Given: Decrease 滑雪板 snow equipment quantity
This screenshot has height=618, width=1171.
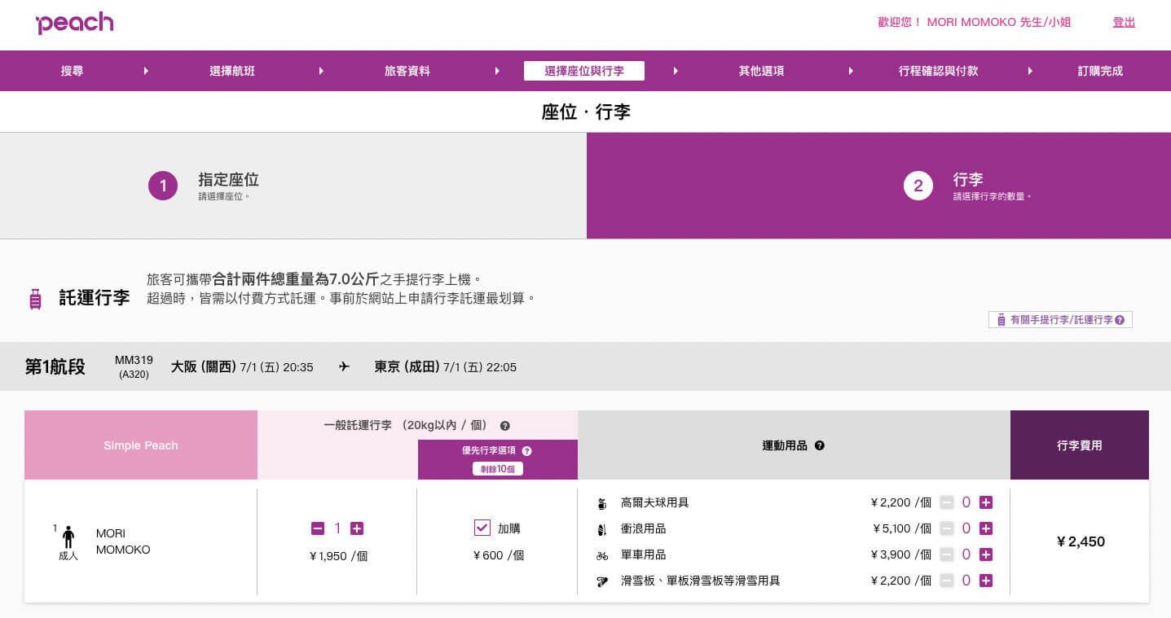Looking at the screenshot, I should (x=947, y=581).
